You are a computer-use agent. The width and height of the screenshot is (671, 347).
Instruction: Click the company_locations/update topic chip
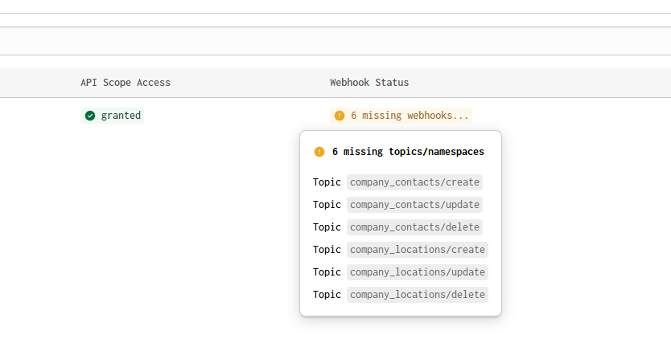[x=418, y=272]
